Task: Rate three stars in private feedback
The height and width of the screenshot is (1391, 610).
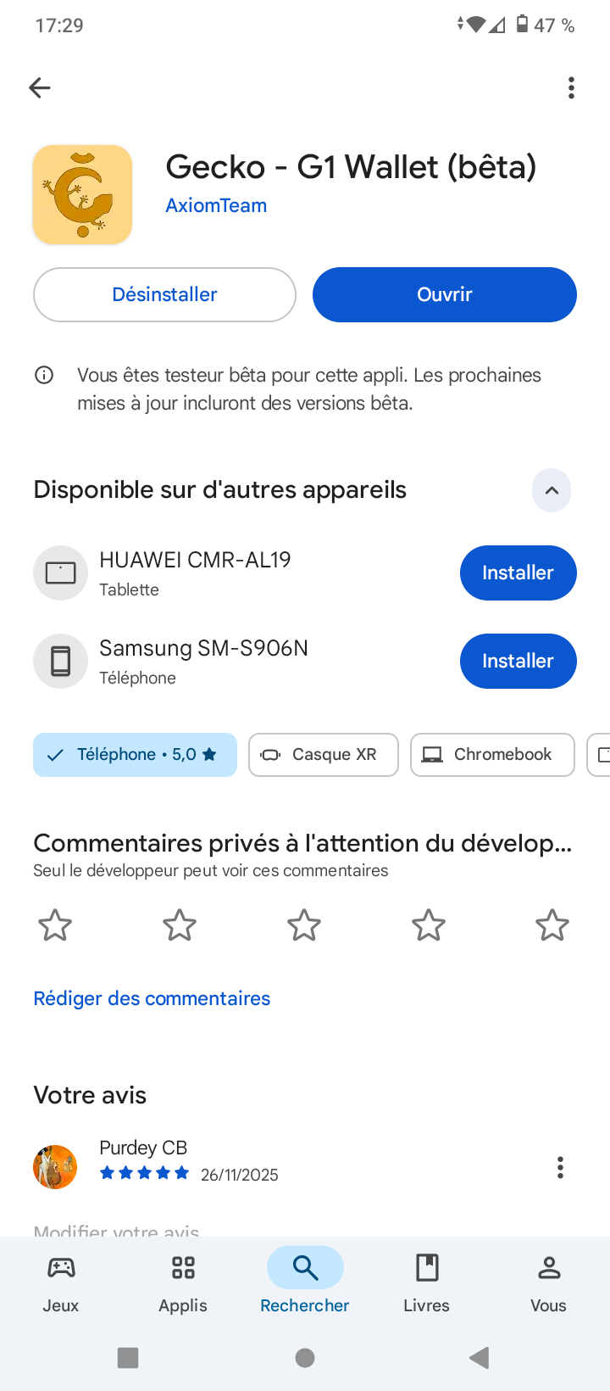Action: coord(304,925)
